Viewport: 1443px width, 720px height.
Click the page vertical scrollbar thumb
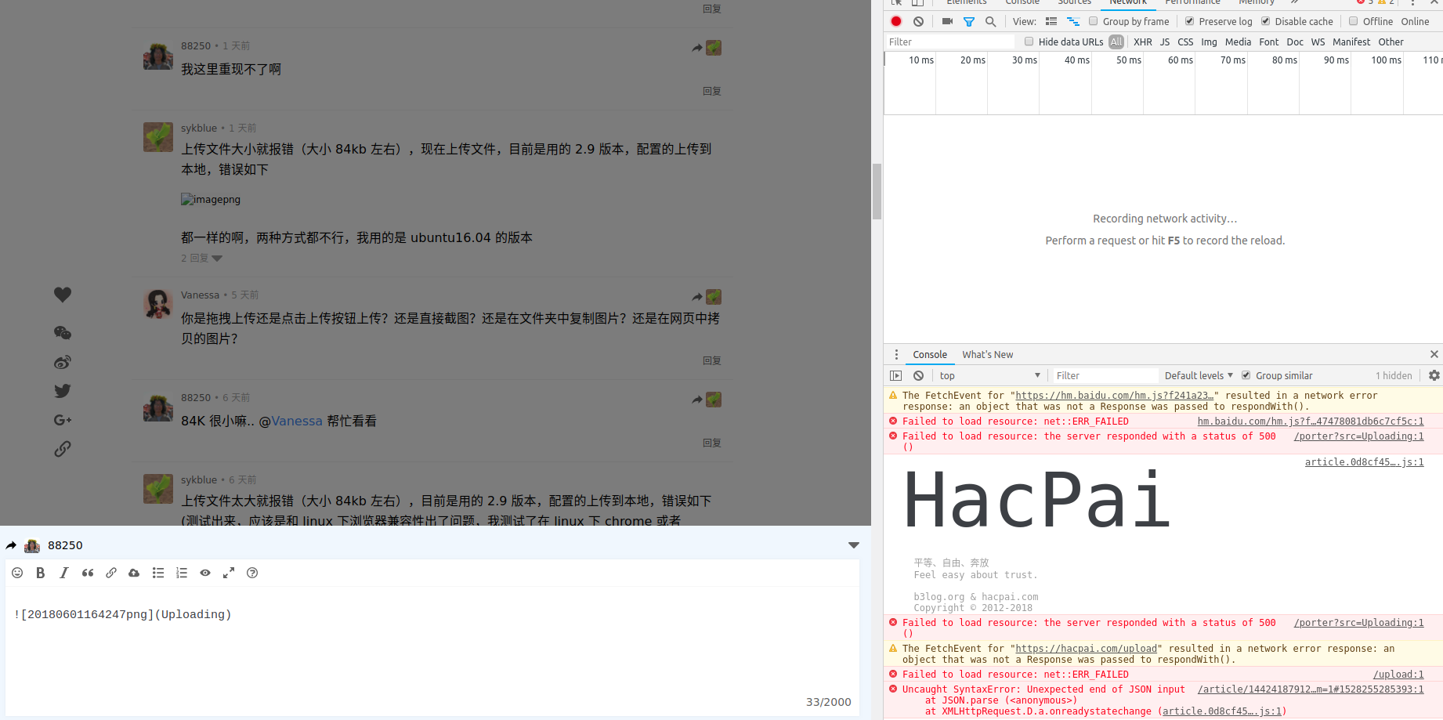point(877,192)
